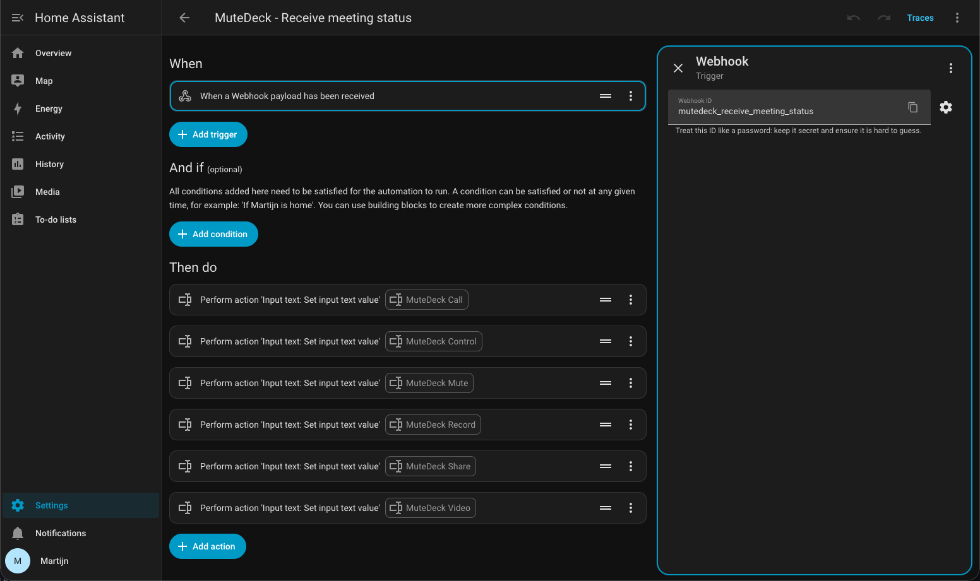Go to the Energy dashboard
Viewport: 980px width, 581px height.
coord(81,109)
